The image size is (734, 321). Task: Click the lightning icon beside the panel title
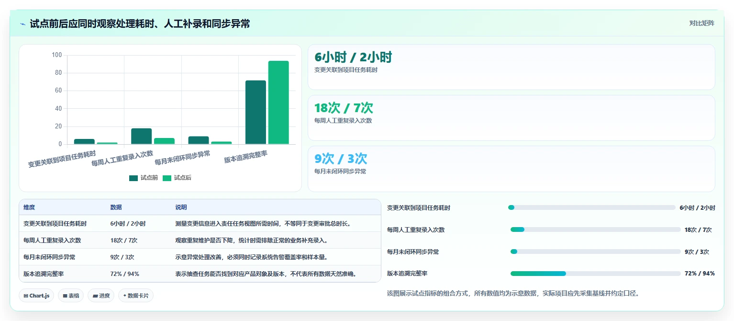coord(22,24)
